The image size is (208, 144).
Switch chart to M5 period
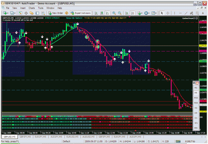tap(196, 93)
